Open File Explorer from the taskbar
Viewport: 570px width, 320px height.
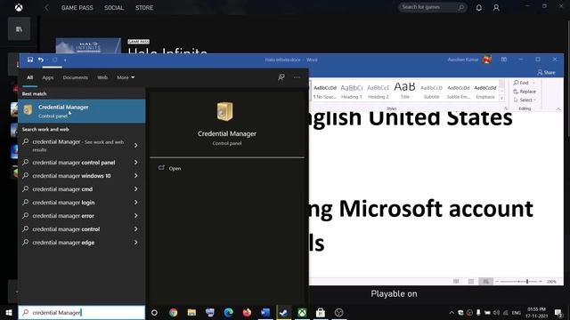pos(191,312)
